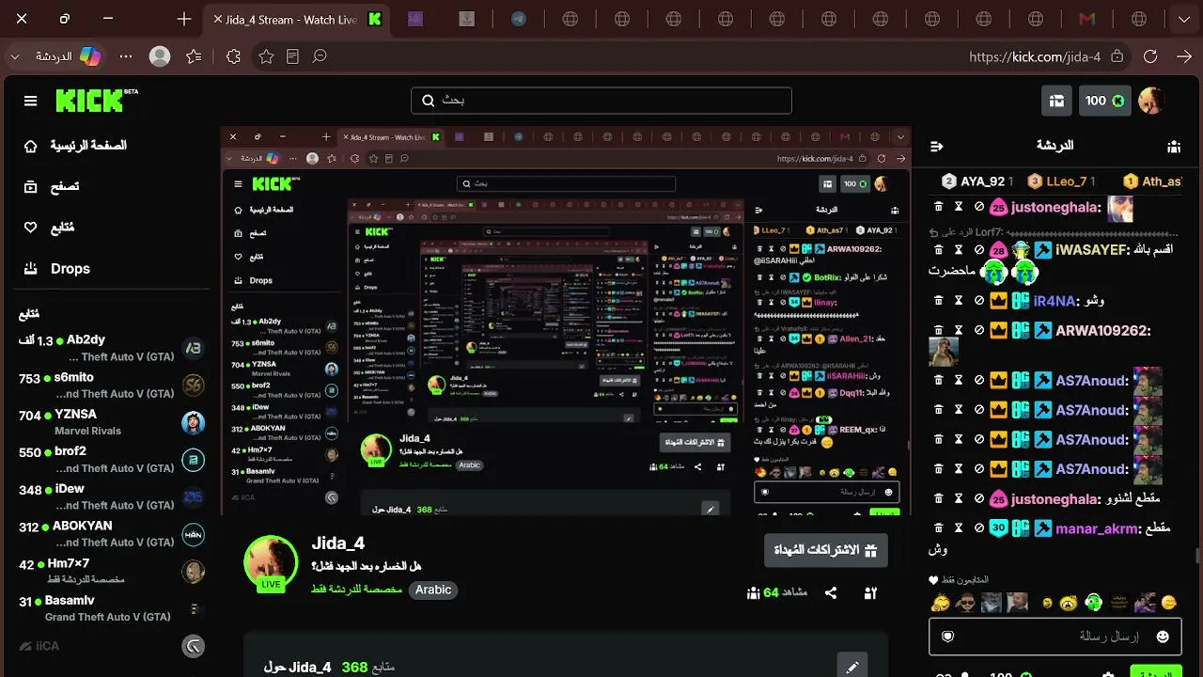The height and width of the screenshot is (677, 1203).
Task: Open the Browse section in sidebar
Action: [x=53, y=186]
